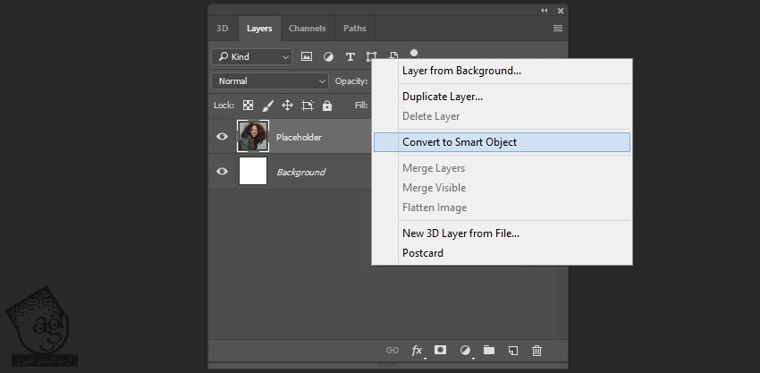The height and width of the screenshot is (373, 760).
Task: Switch to the Paths tab
Action: pyautogui.click(x=355, y=28)
